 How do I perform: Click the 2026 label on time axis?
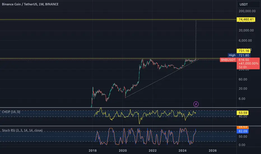(213, 151)
